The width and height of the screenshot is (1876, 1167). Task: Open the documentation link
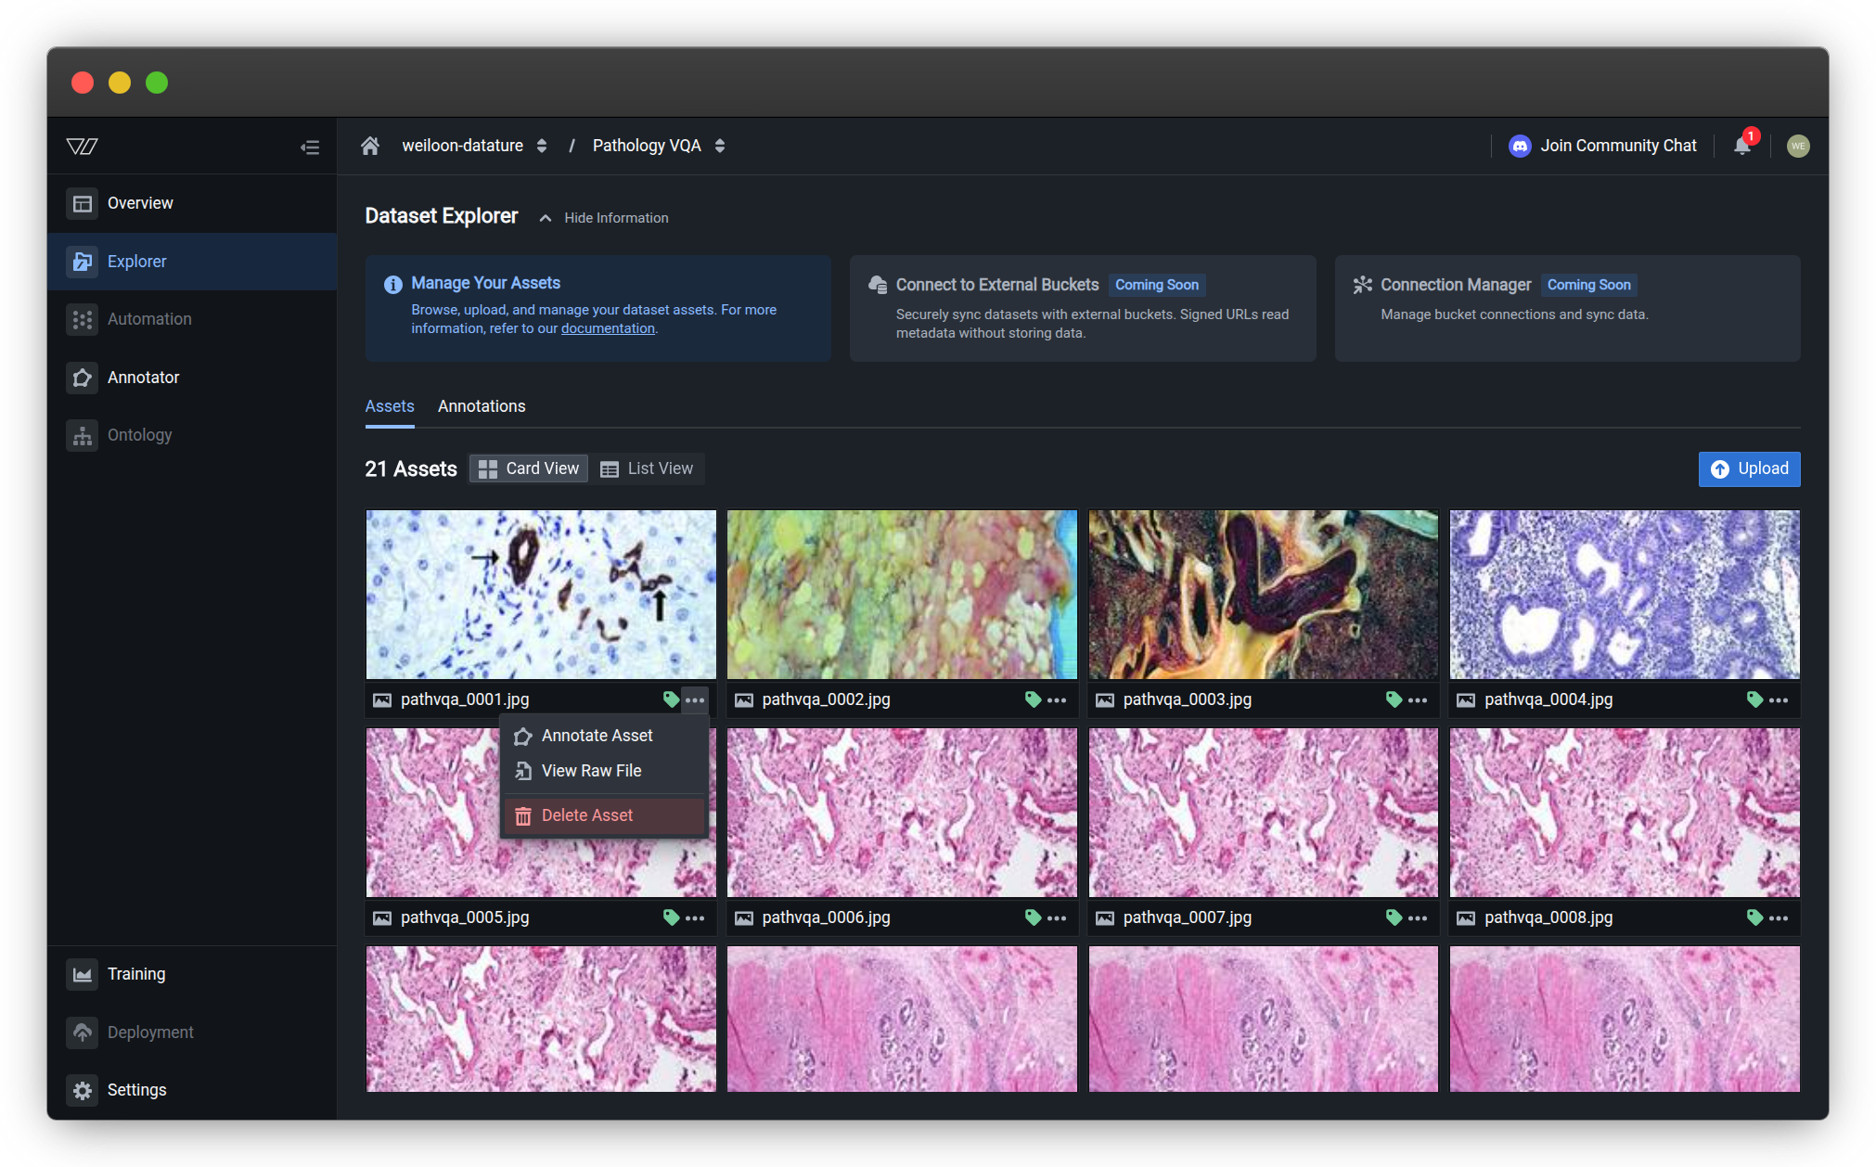608,328
